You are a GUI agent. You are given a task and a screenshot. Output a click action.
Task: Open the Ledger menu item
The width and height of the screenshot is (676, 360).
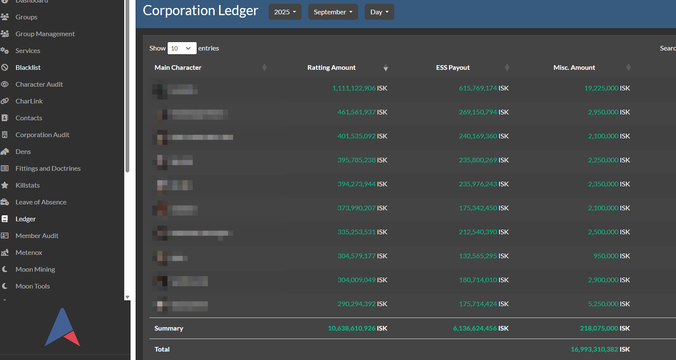click(26, 219)
